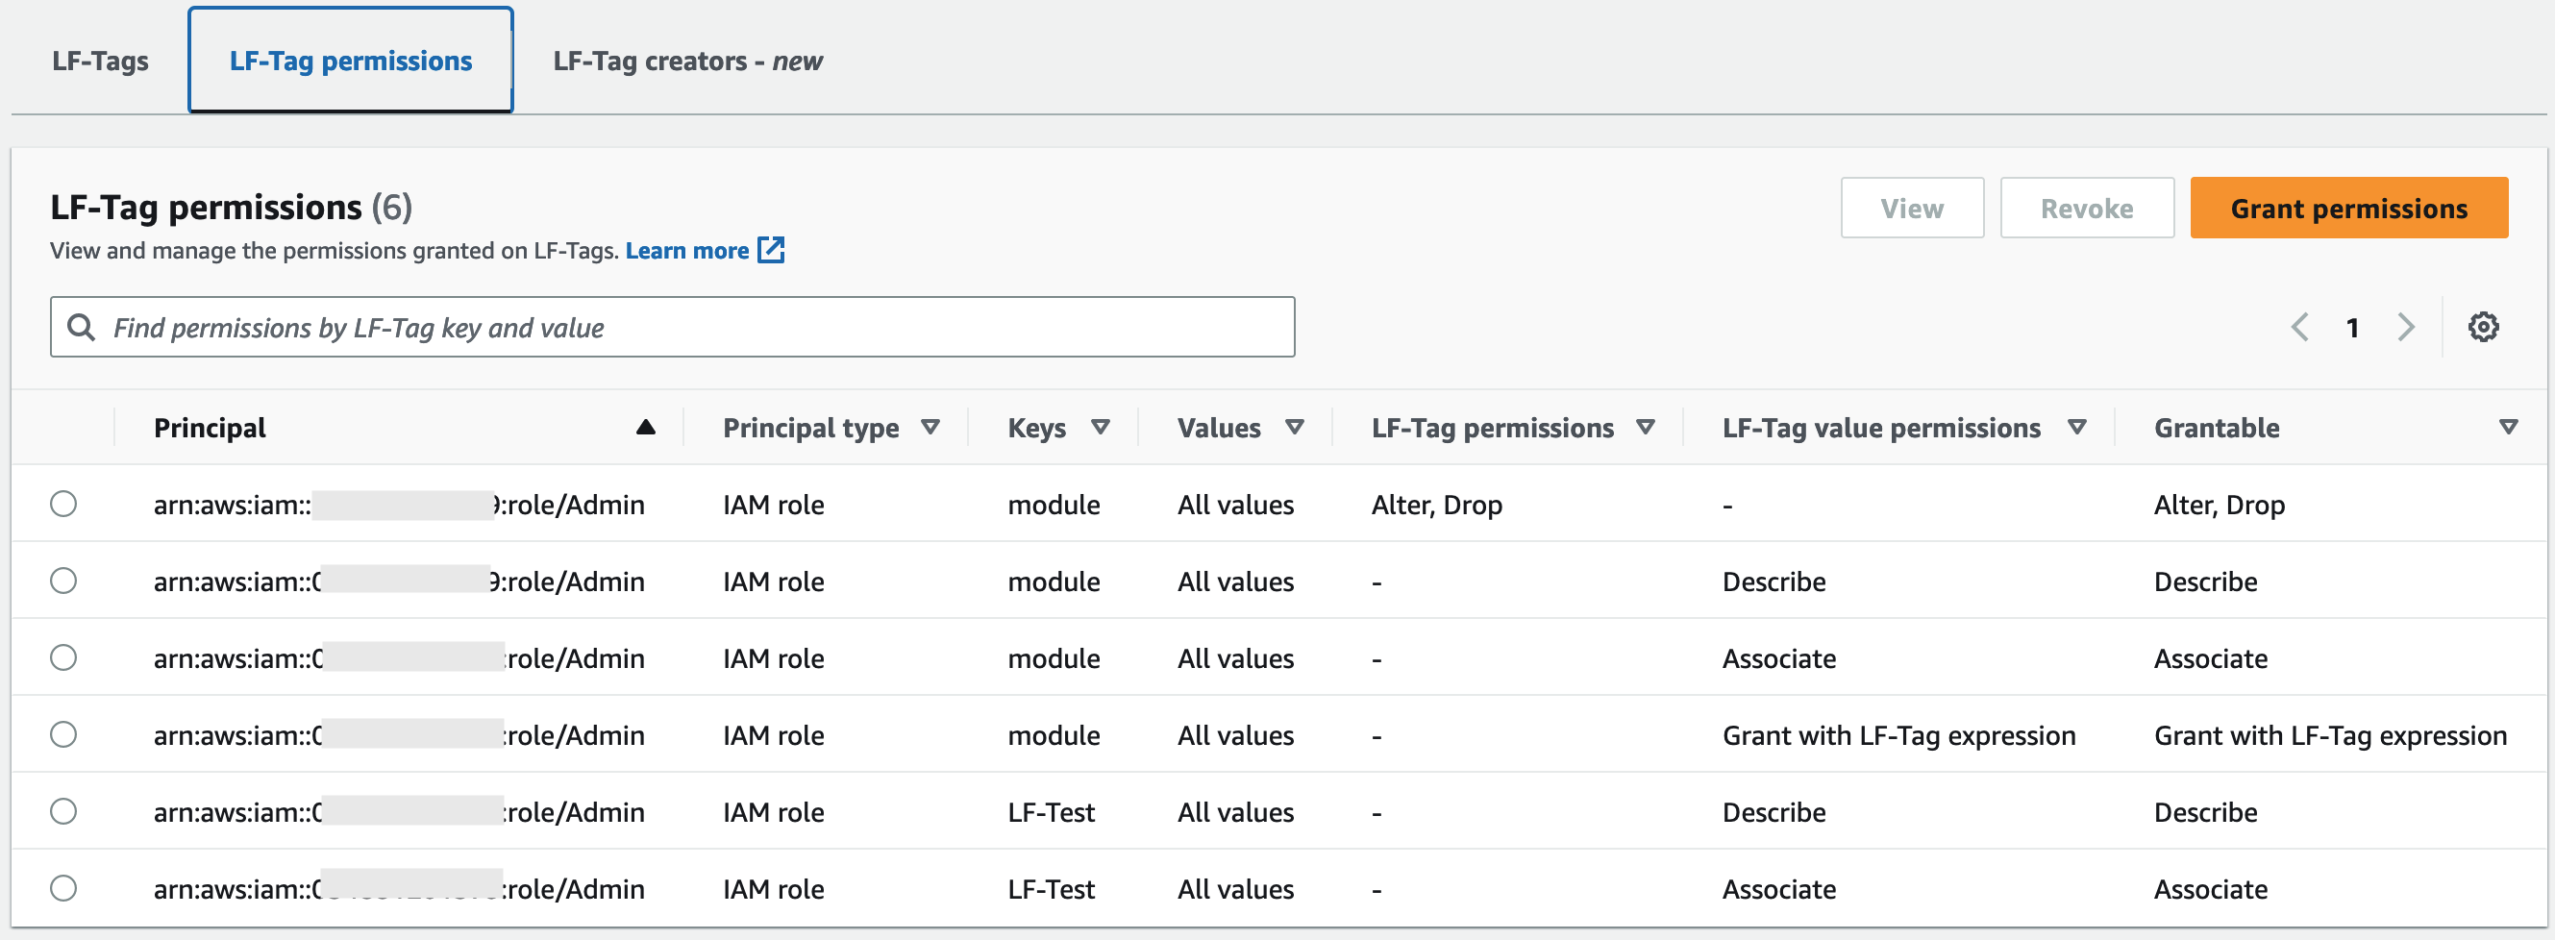2555x940 pixels.
Task: Sort ascending by Principal column arrow
Action: pos(646,428)
